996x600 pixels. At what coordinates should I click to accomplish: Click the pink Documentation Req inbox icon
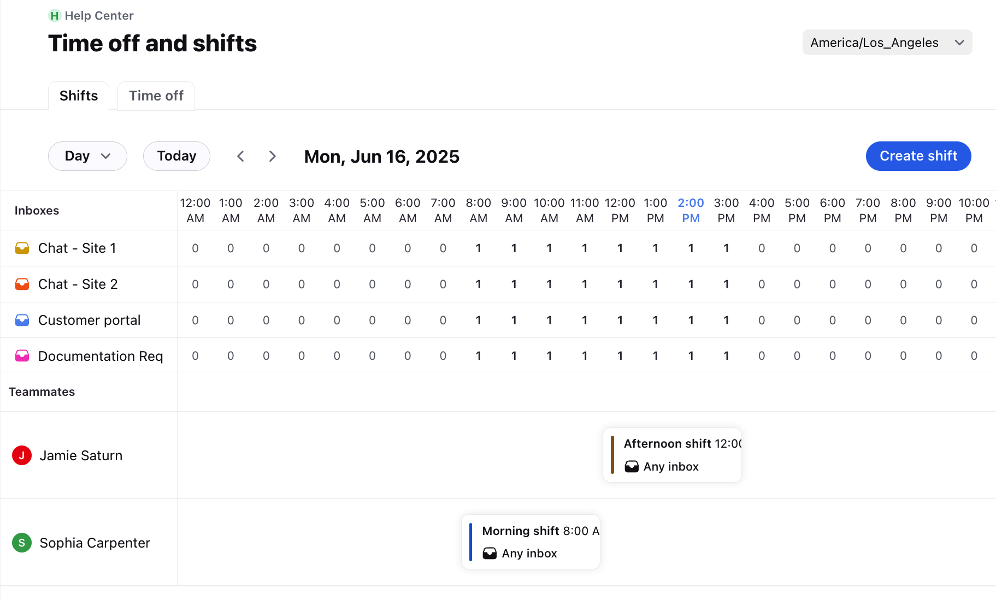[22, 356]
